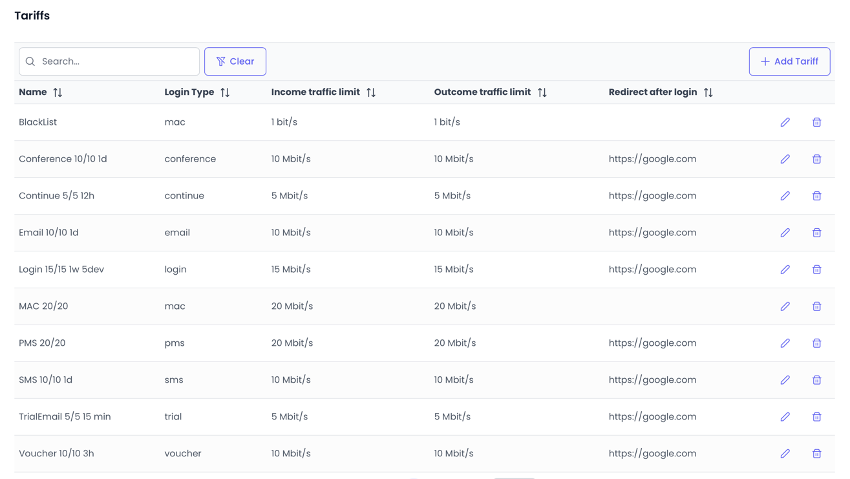
Task: Sort by Income traffic limit
Action: (x=371, y=92)
